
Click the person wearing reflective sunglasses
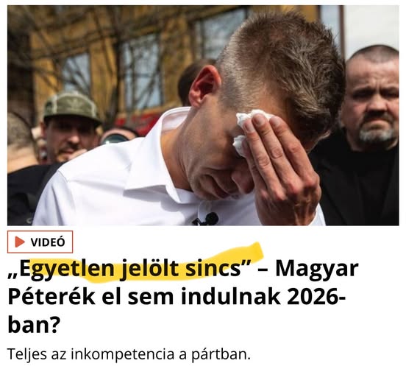pos(118,136)
